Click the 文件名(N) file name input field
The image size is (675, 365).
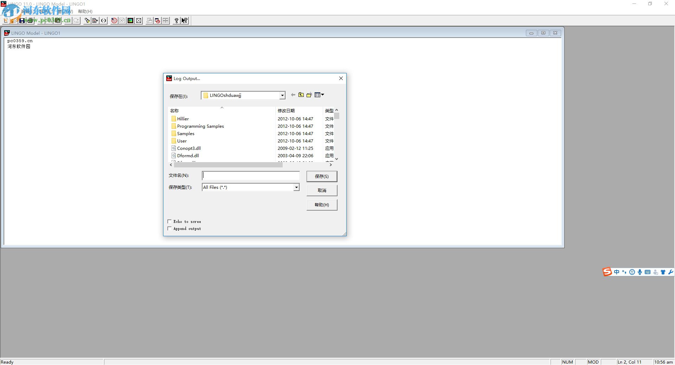click(251, 175)
